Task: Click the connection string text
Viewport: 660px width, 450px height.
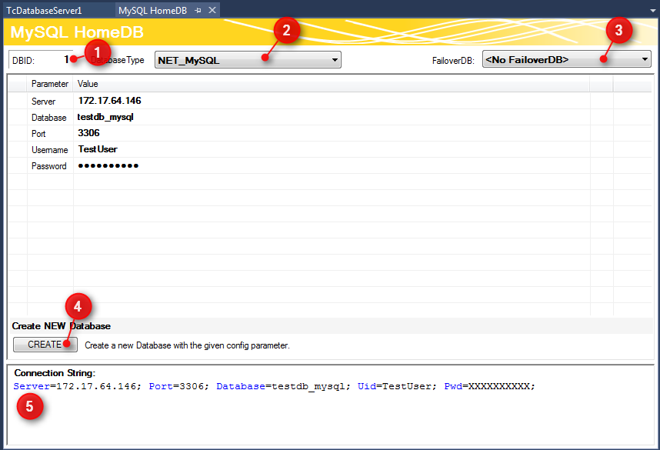Action: pyautogui.click(x=274, y=386)
